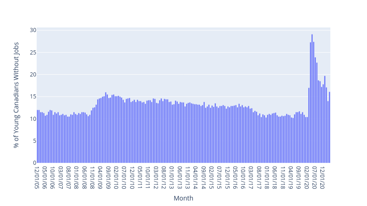Click the x-axis date label 11/01/08
Image resolution: width=367 pixels, height=206 pixels.
point(93,178)
